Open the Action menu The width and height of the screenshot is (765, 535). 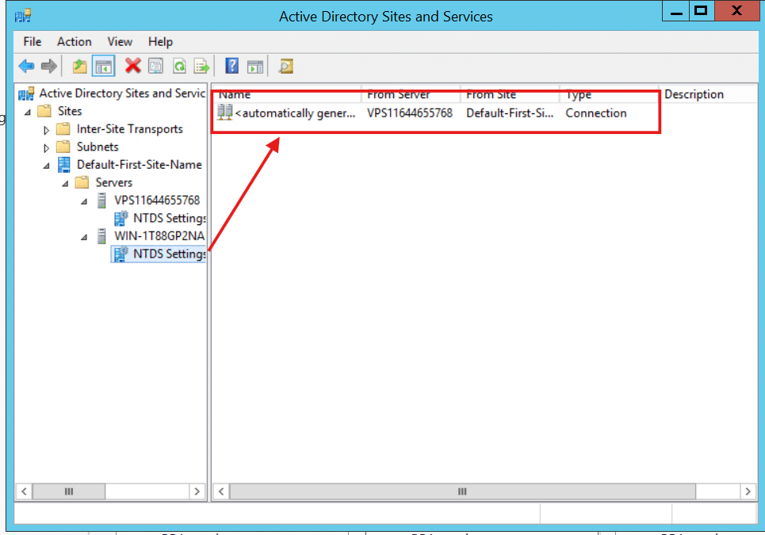tap(75, 42)
